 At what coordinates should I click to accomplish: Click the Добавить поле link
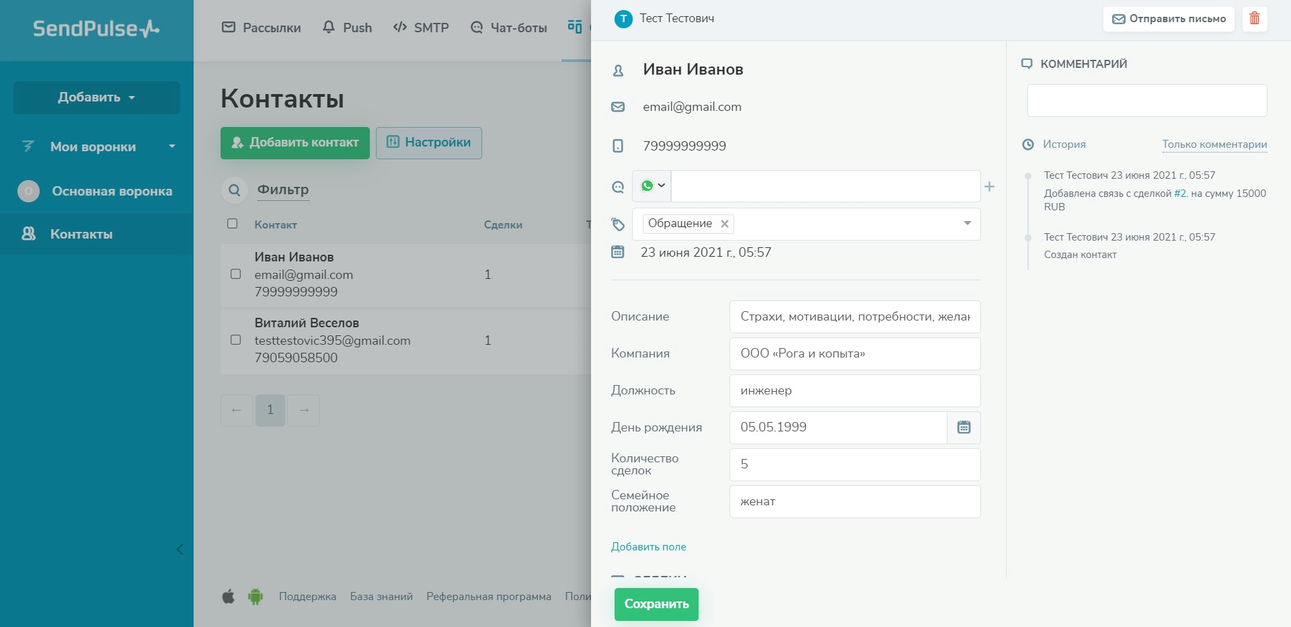(648, 547)
